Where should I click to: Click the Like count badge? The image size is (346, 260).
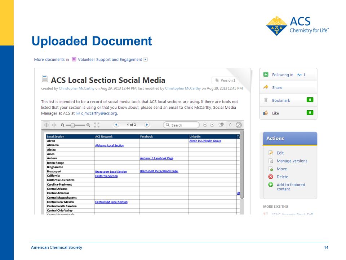pyautogui.click(x=310, y=113)
